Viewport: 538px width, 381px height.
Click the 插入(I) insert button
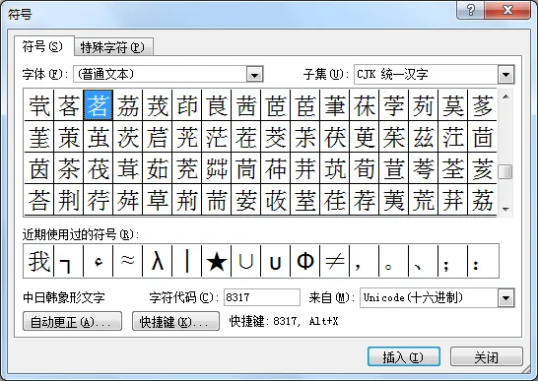(x=404, y=357)
